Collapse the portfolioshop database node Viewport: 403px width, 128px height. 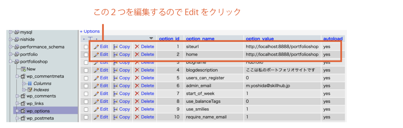(x=10, y=62)
